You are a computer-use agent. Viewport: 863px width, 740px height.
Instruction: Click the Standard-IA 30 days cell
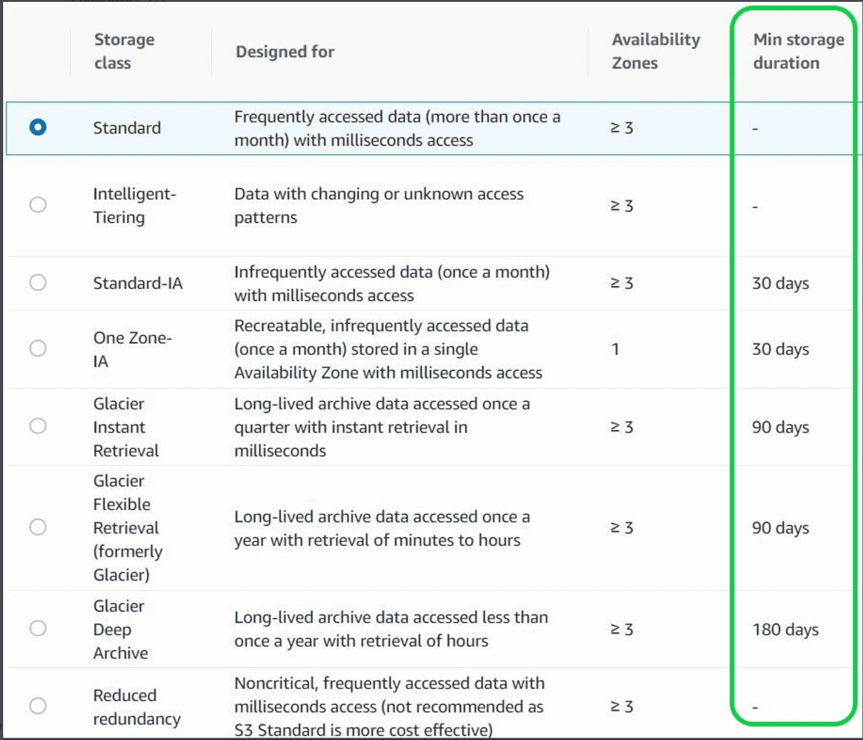[x=780, y=283]
